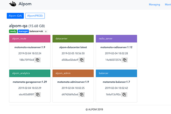
Task: Switch to the Alpom (QA) tab
Action: (x=15, y=16)
